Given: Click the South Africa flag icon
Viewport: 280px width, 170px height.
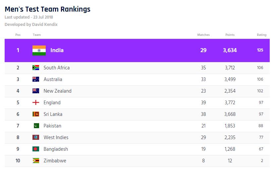Looking at the screenshot, I should pos(36,68).
